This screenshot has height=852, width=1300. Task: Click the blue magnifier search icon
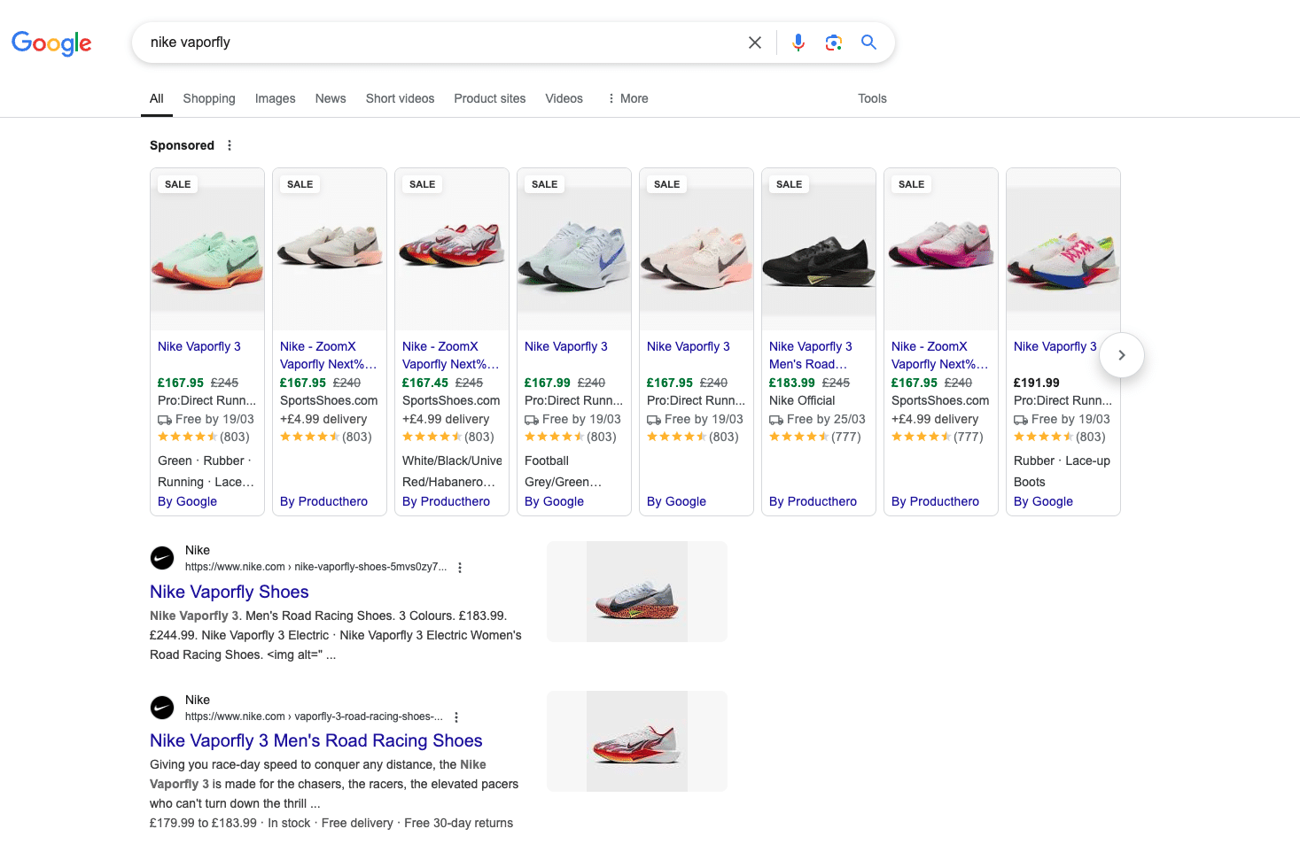coord(868,43)
